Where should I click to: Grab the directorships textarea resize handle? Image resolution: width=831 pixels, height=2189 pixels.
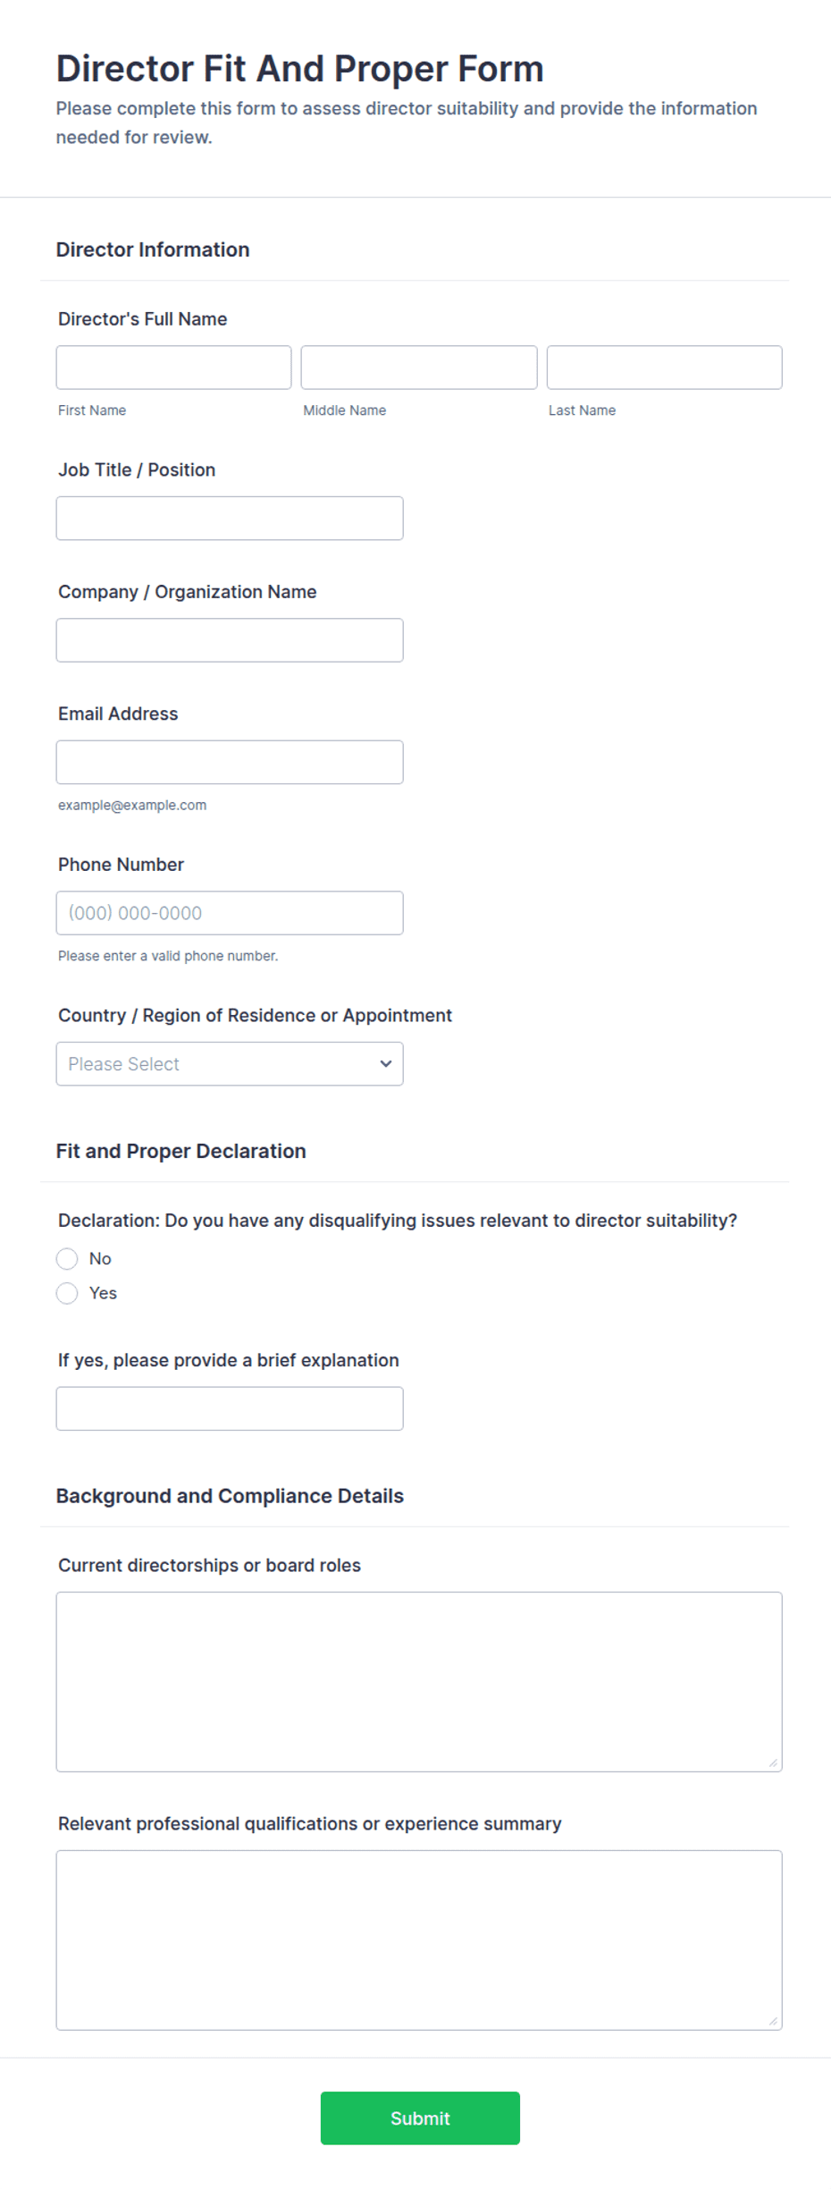point(773,1762)
